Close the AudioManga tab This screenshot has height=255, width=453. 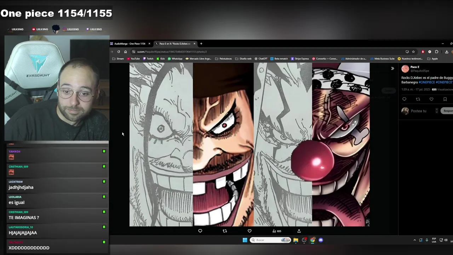coord(149,44)
